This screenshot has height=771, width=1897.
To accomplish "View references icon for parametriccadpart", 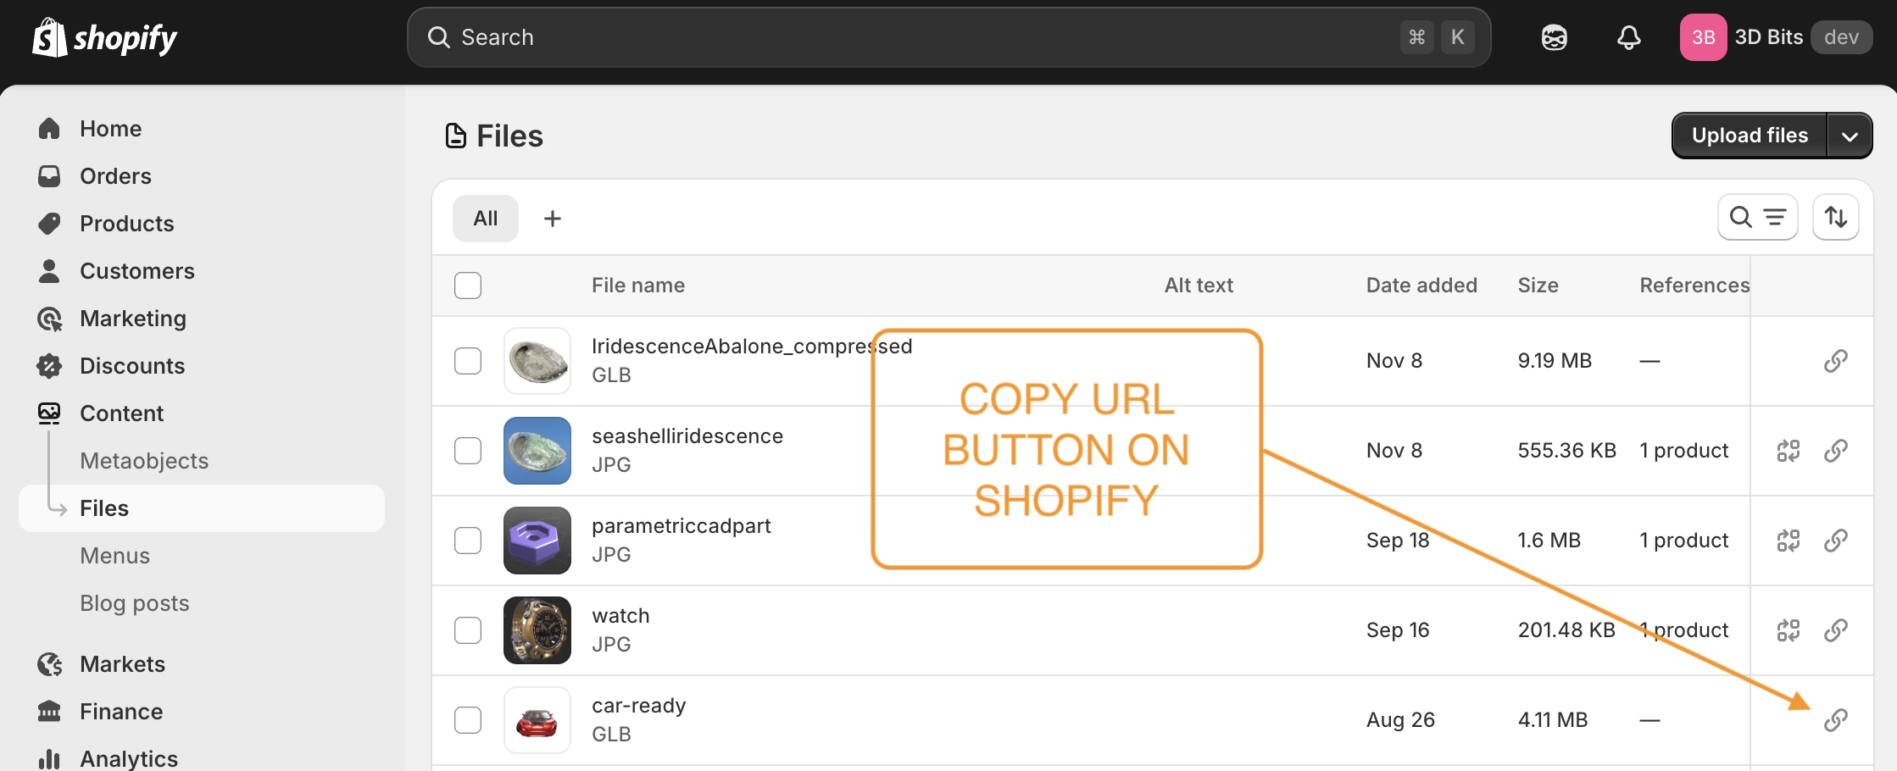I will (x=1789, y=540).
